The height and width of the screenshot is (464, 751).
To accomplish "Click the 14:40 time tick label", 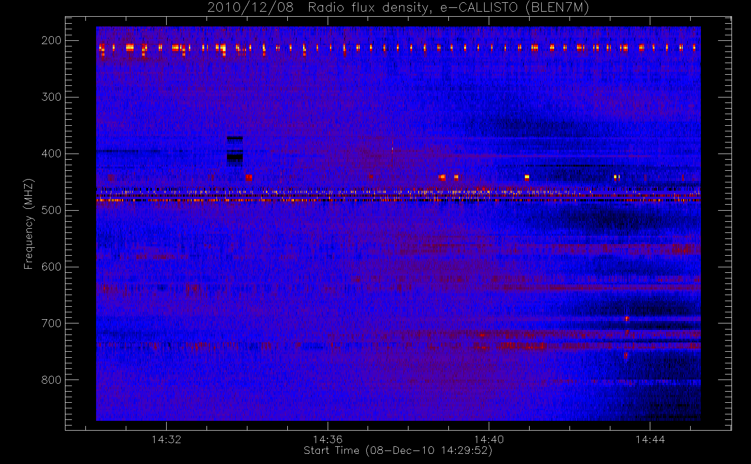I will tap(489, 439).
